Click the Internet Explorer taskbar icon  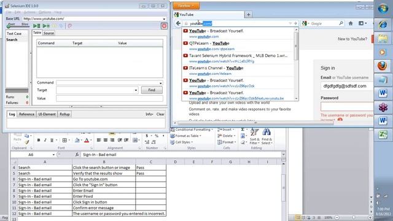383,25
